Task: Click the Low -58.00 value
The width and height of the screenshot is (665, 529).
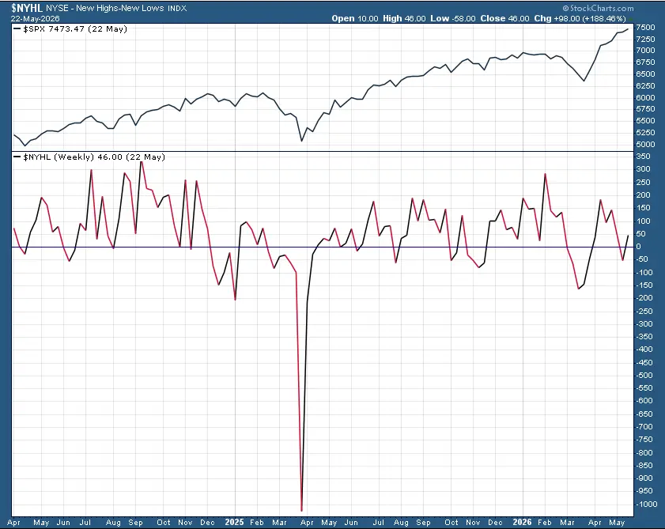Action: (x=452, y=19)
